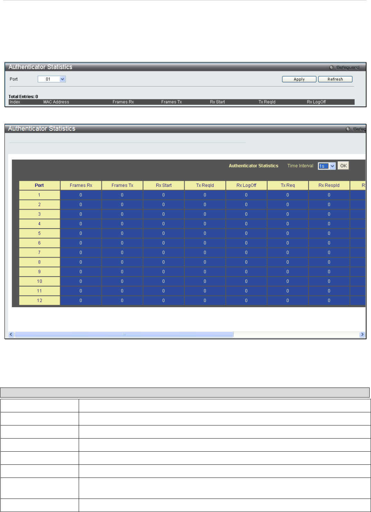Select port 12 row label
Viewport: 371px width, 512px height.
[39, 301]
